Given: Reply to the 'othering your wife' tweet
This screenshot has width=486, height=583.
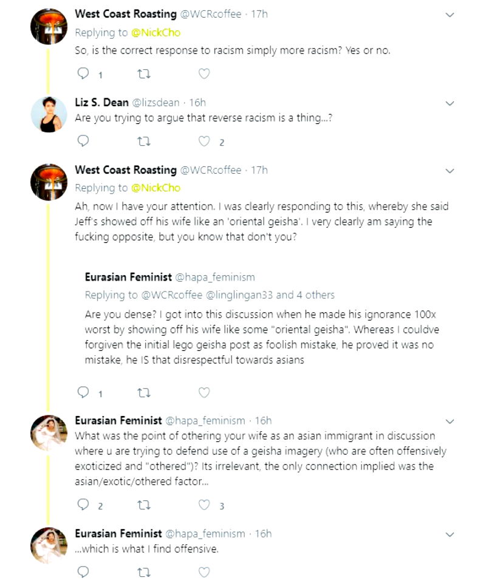Looking at the screenshot, I should pyautogui.click(x=84, y=505).
